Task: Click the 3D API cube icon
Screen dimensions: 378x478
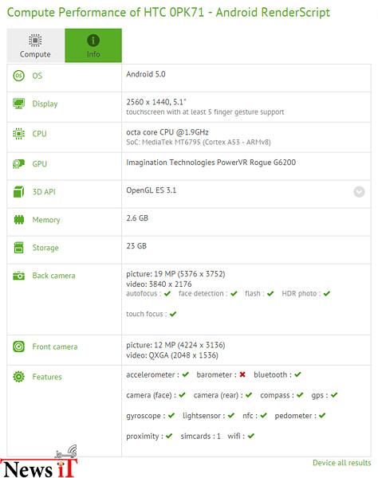Action: (x=18, y=192)
